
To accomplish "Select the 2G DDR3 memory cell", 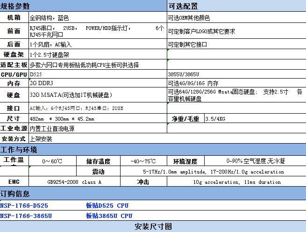I will tap(41, 83).
